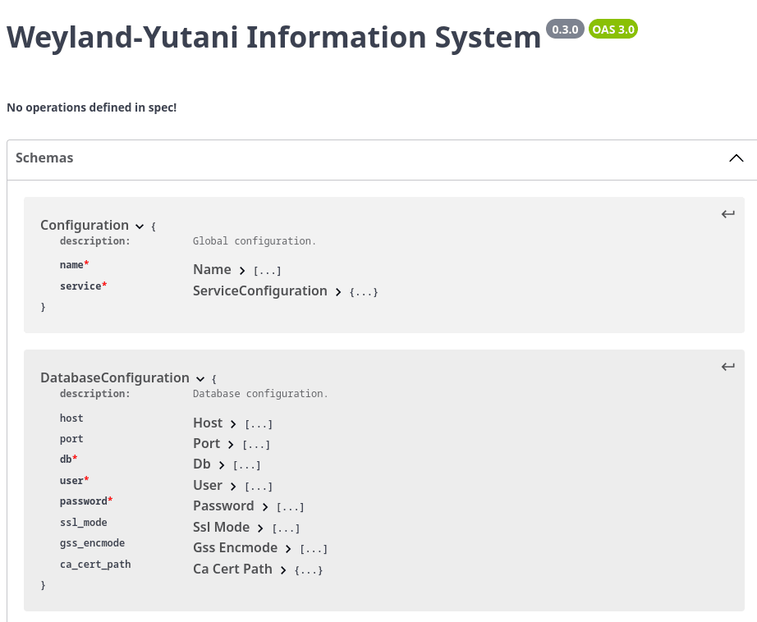
Task: Click the OAS 3.0 badge
Action: pos(612,29)
